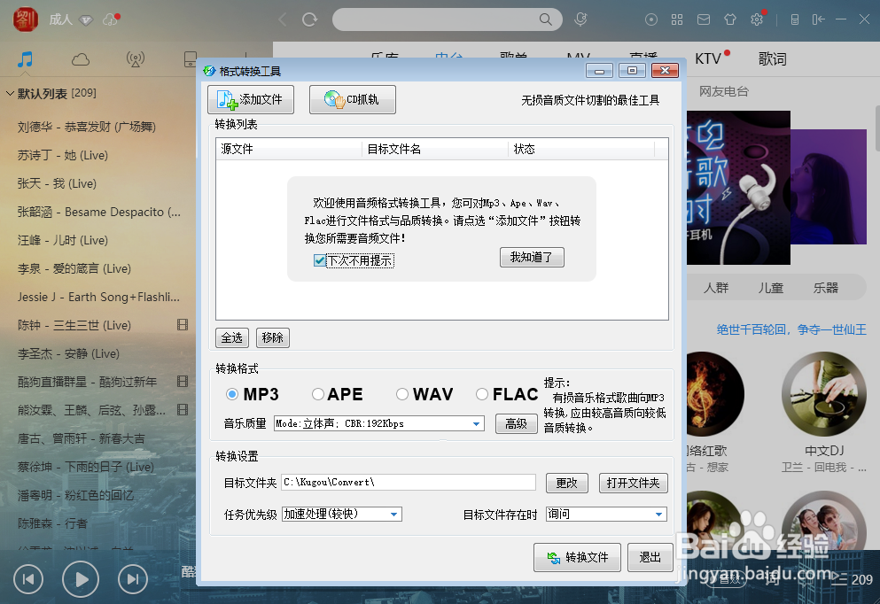The image size is (880, 604).
Task: Select 网友电台 sub-tab
Action: [723, 91]
